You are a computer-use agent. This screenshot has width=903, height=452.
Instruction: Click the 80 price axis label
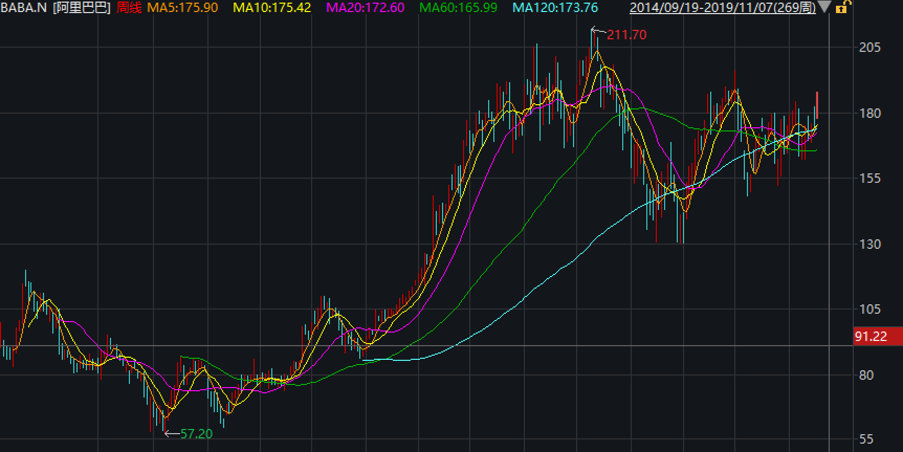tap(866, 375)
